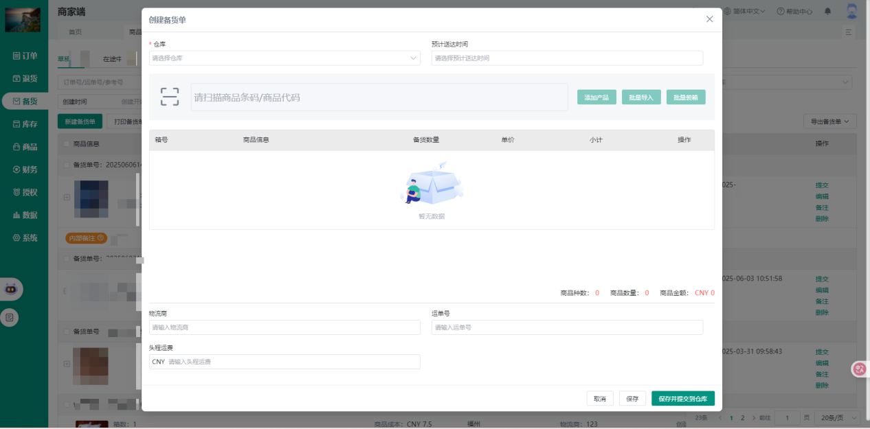This screenshot has width=870, height=429.
Task: Click the 运单号 input field
Action: tap(566, 327)
